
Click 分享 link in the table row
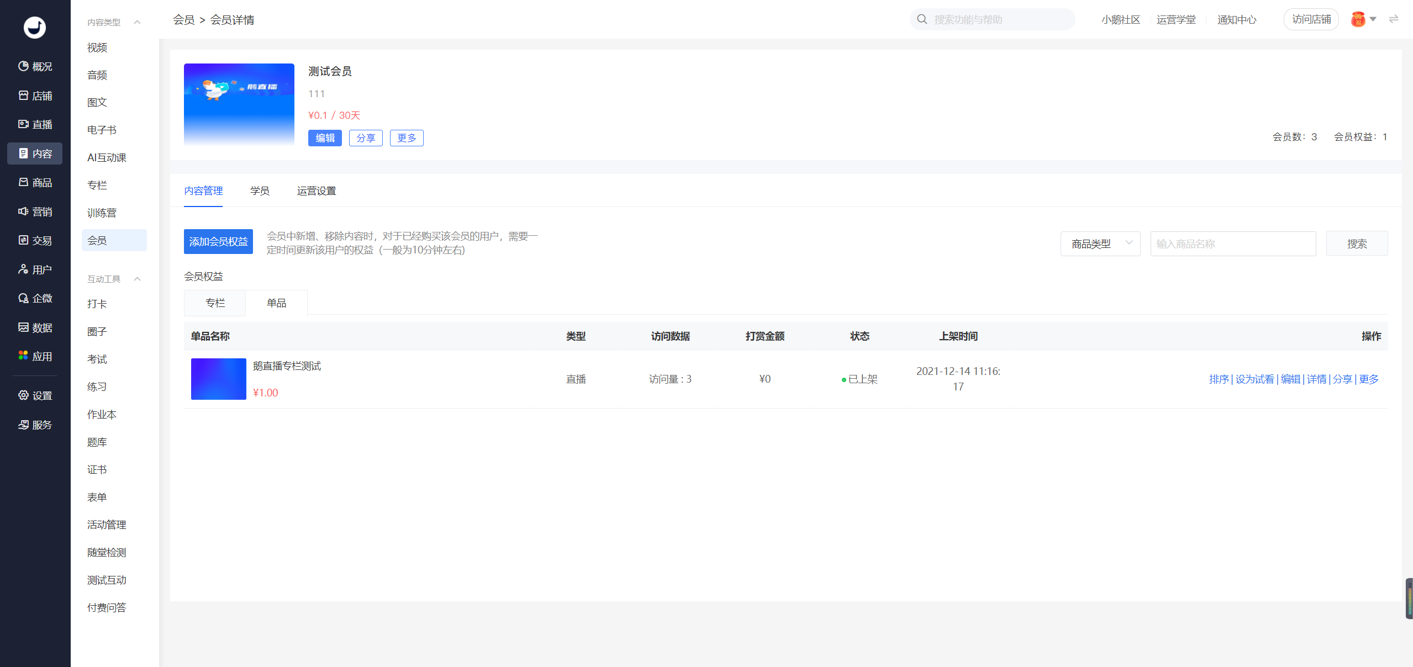pyautogui.click(x=1342, y=379)
